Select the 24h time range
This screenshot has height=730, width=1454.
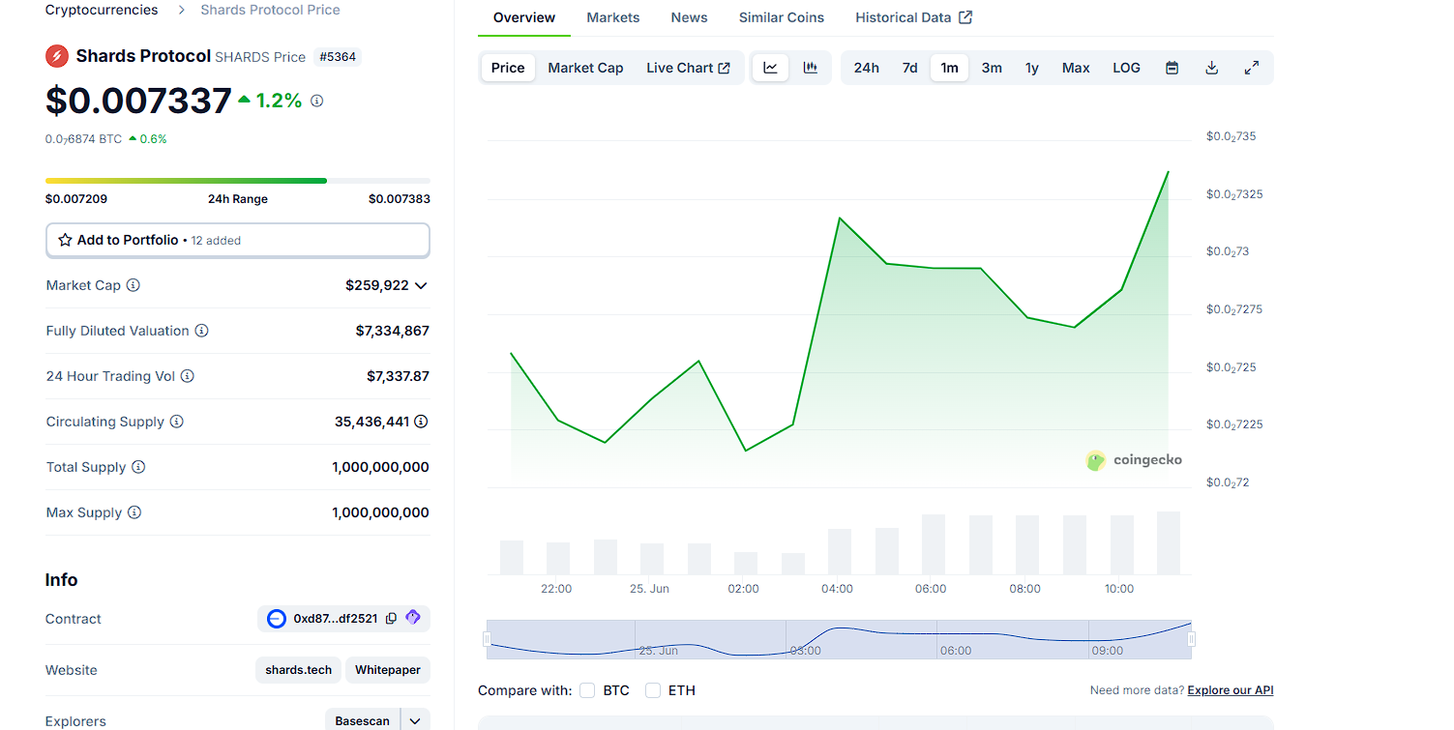click(x=866, y=68)
